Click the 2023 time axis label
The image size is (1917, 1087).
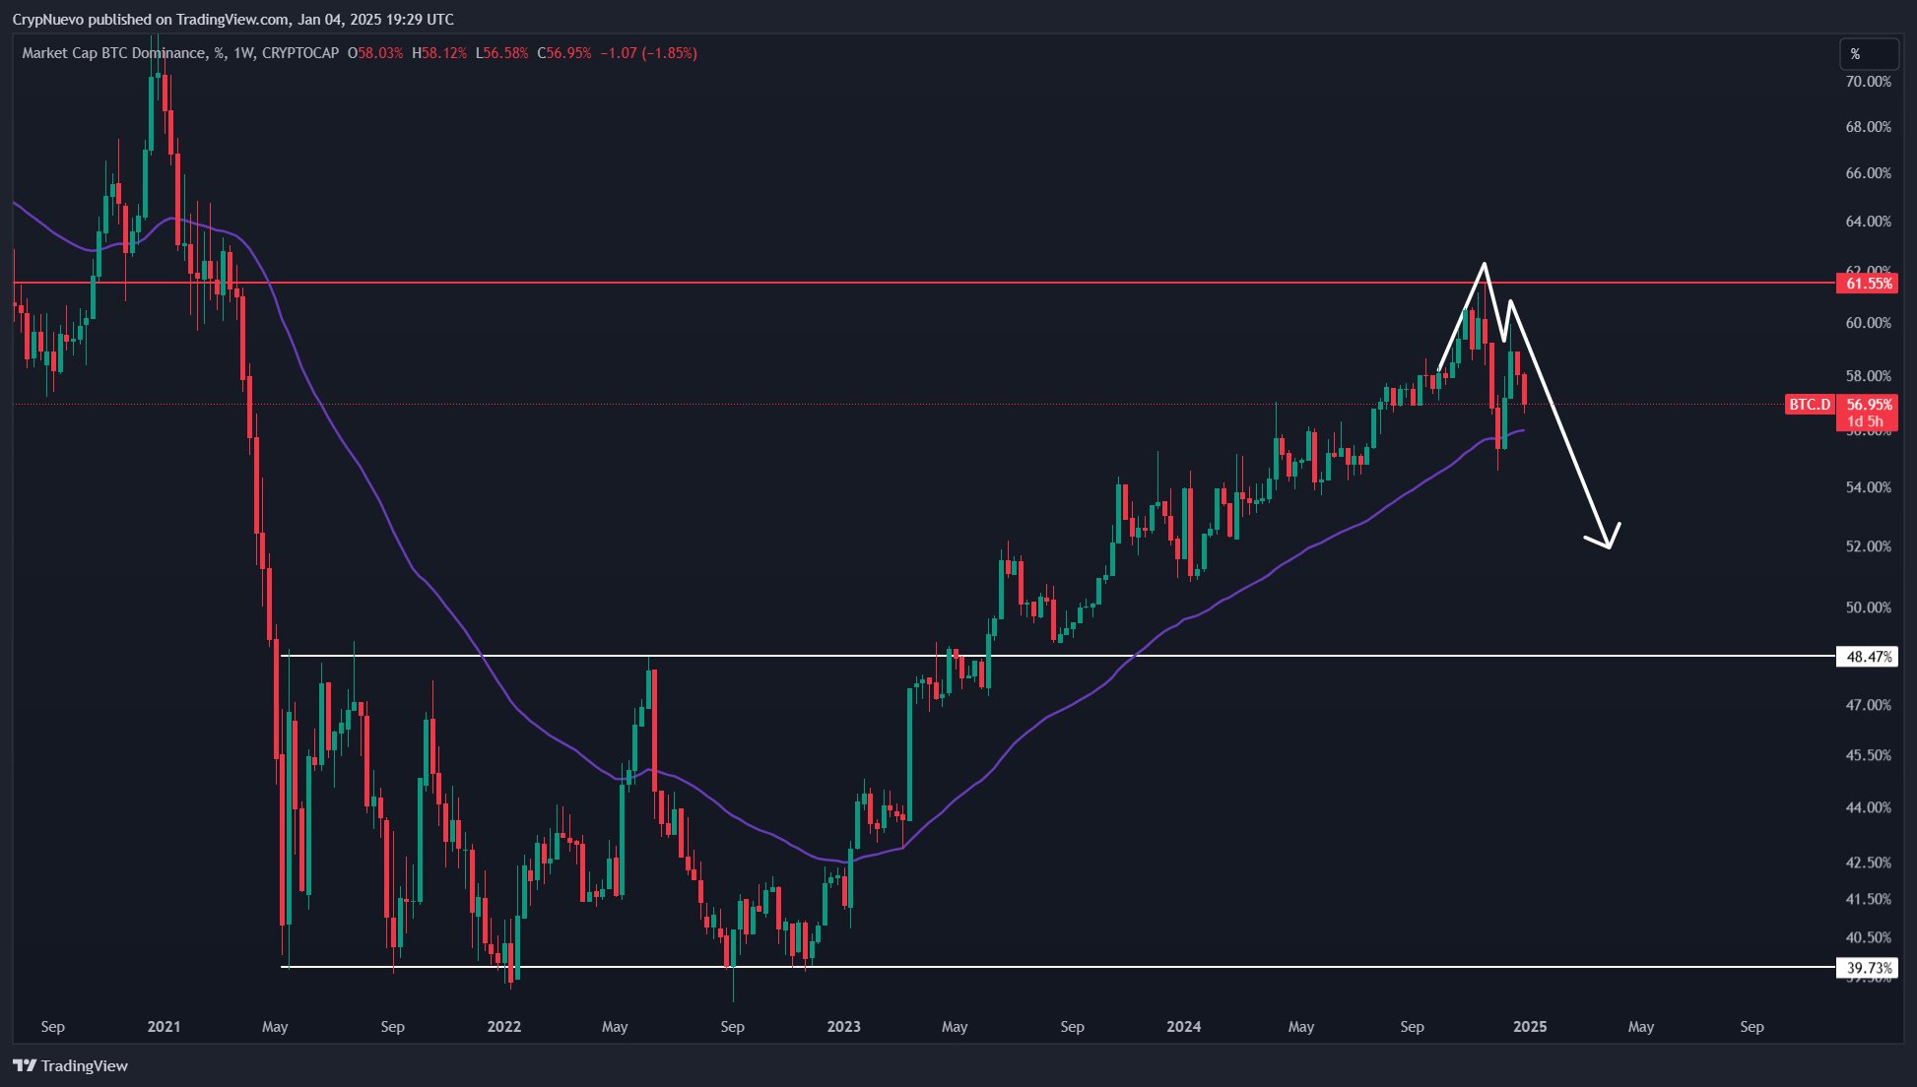pyautogui.click(x=843, y=1026)
